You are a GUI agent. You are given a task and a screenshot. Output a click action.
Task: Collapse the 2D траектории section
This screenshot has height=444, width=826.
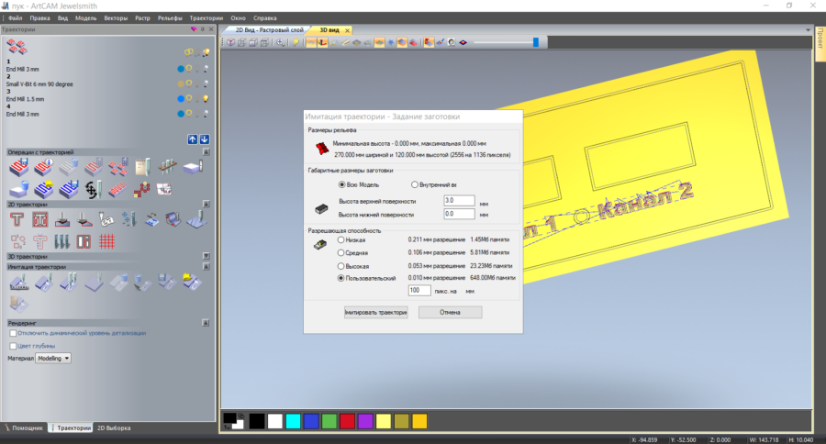click(x=206, y=204)
